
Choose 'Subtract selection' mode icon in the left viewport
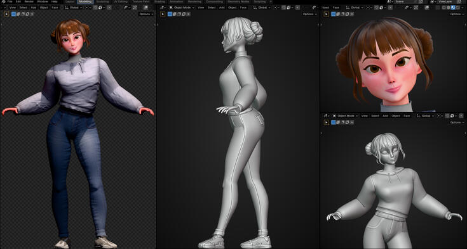tap(23, 14)
